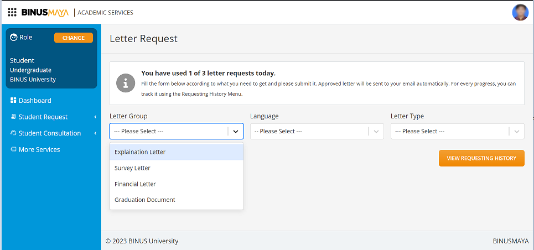Open the Letter Type dropdown
This screenshot has height=250, width=534.
[x=458, y=132]
